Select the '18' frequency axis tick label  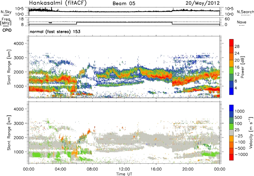pyautogui.click(x=21, y=19)
